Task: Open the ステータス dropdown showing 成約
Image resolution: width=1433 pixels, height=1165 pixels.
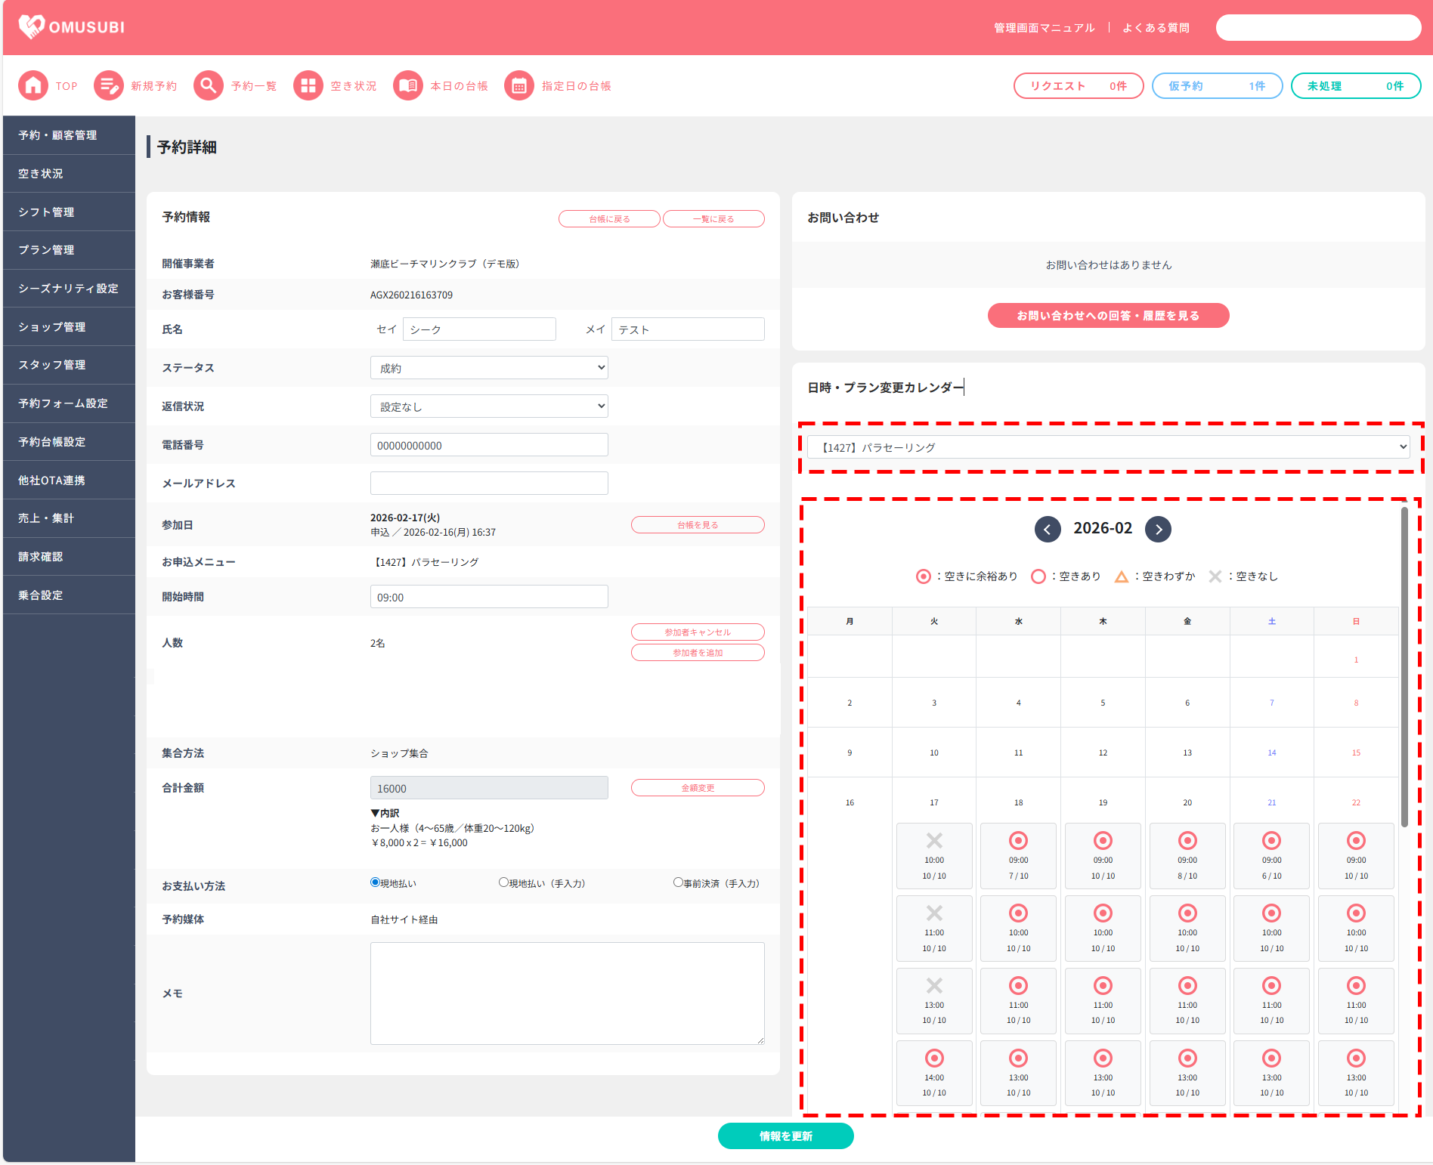Action: point(489,368)
